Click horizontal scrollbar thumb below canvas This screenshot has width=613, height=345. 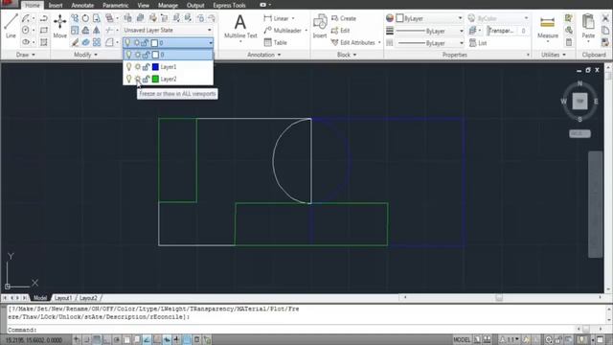pos(499,298)
